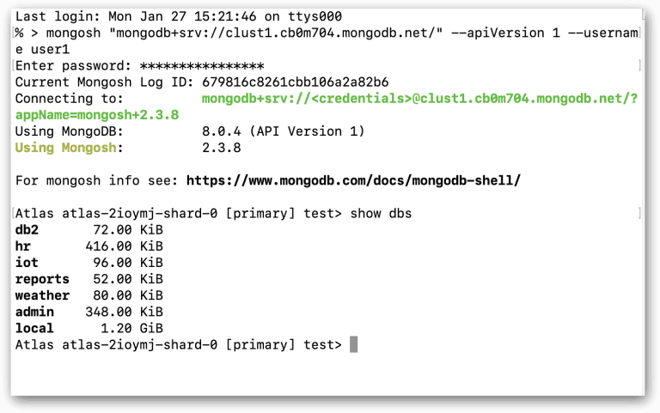Screen dimensions: 660x413
Task: Click the 1.20 GiB size value
Action: pyautogui.click(x=131, y=328)
